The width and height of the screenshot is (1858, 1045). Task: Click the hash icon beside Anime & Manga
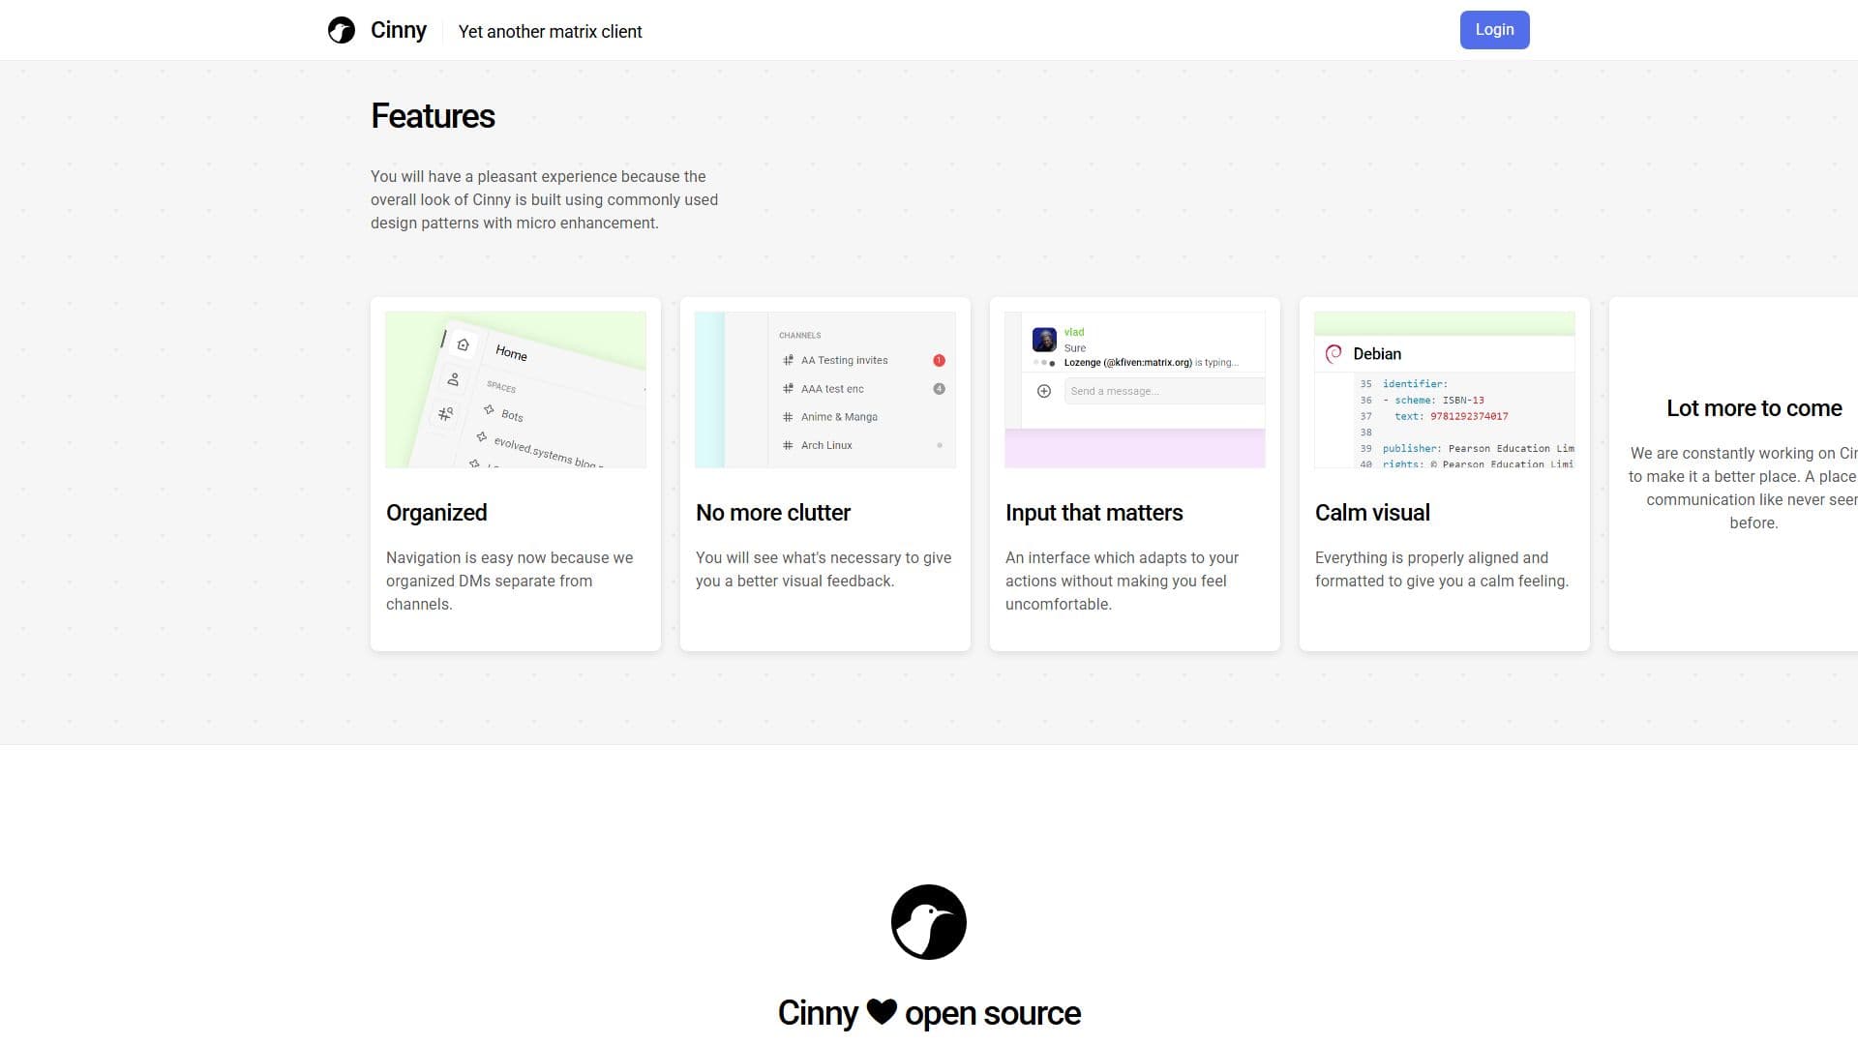pyautogui.click(x=788, y=417)
